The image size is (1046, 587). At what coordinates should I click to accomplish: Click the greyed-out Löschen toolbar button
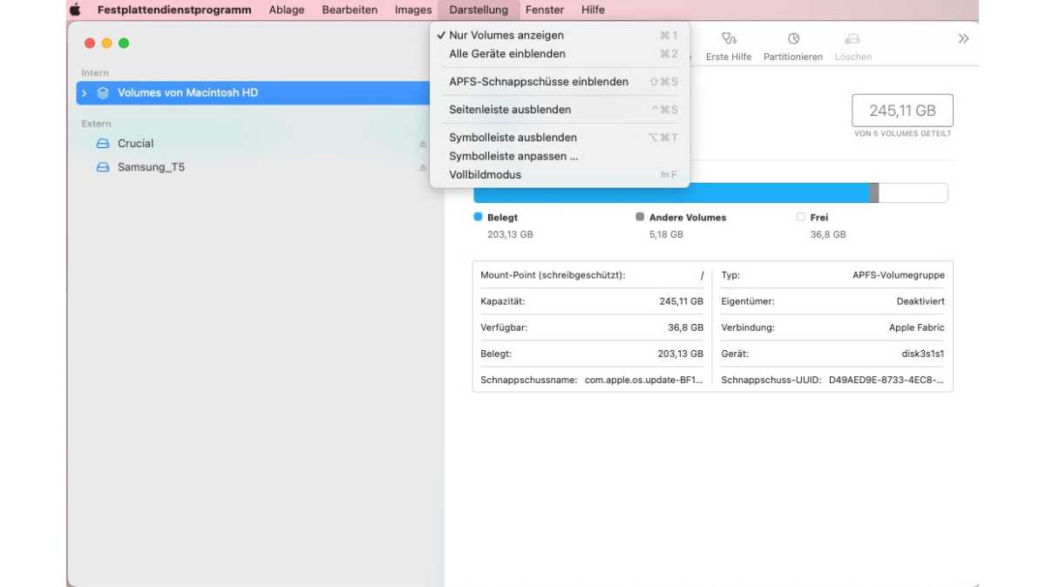[x=852, y=47]
